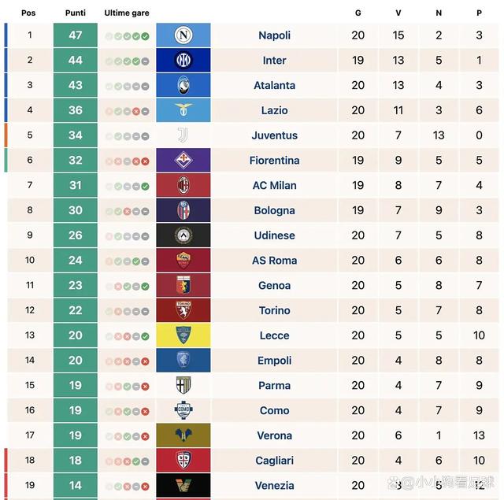Sort table by Punti column header

(x=76, y=13)
